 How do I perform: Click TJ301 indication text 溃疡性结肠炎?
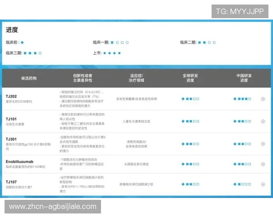(136, 142)
